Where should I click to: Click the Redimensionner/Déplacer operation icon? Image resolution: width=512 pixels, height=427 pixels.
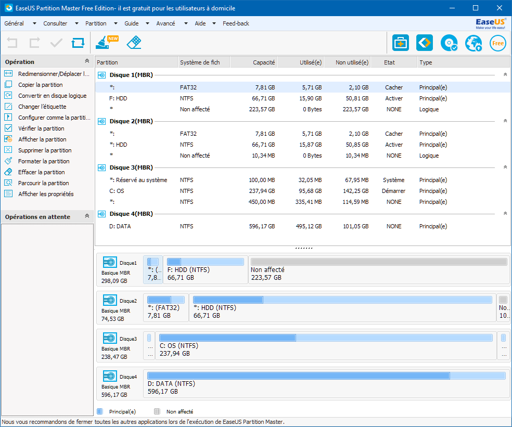pyautogui.click(x=8, y=73)
